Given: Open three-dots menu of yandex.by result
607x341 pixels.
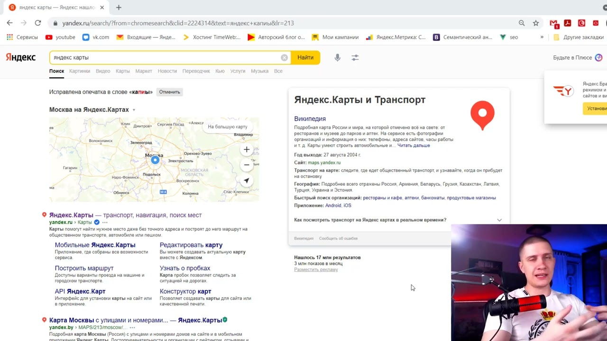Looking at the screenshot, I should click(132, 327).
